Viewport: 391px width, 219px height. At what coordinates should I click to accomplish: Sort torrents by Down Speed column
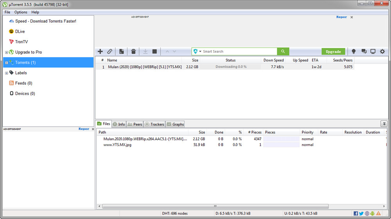[273, 60]
